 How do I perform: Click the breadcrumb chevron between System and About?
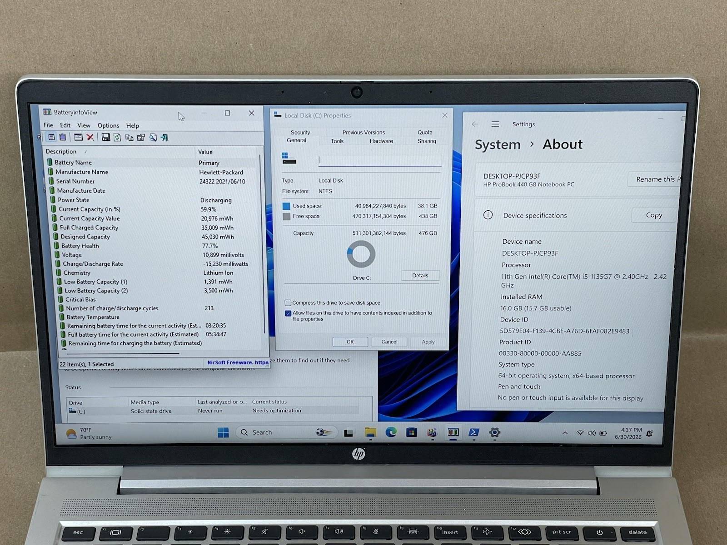point(532,144)
